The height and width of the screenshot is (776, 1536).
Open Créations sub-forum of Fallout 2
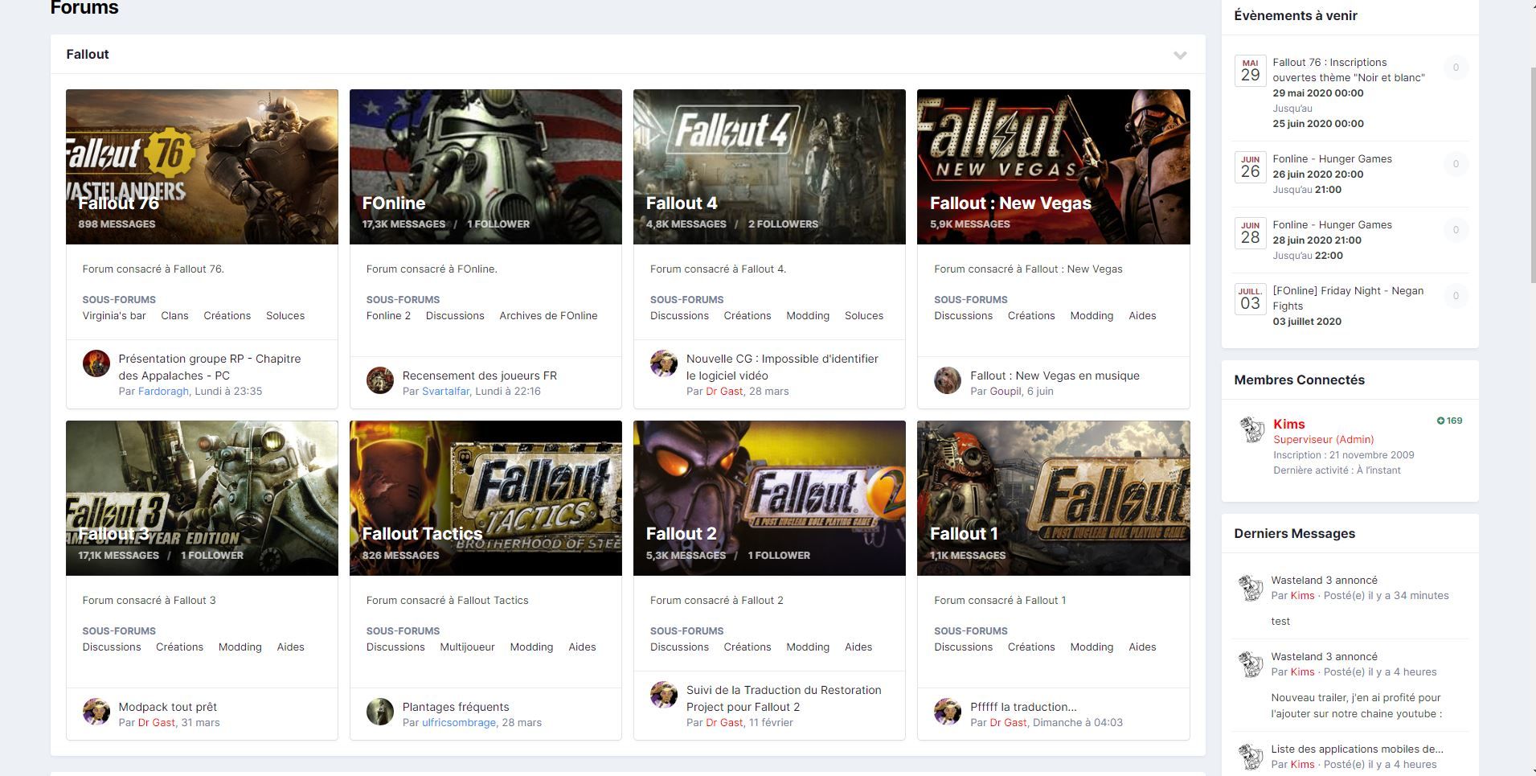pyautogui.click(x=748, y=647)
